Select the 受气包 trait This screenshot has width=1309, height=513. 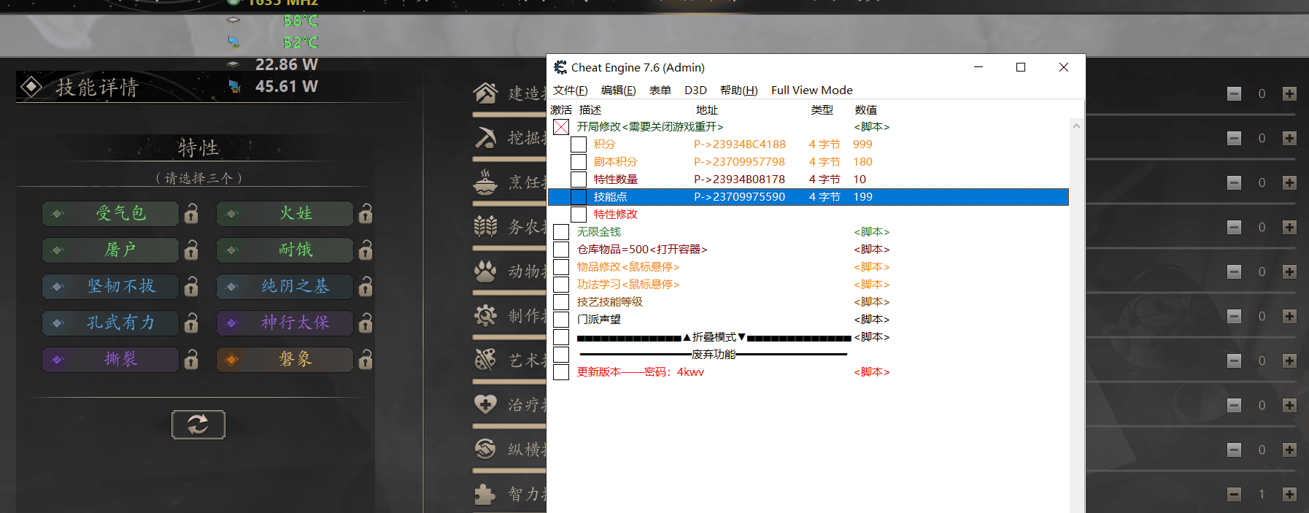coord(110,213)
